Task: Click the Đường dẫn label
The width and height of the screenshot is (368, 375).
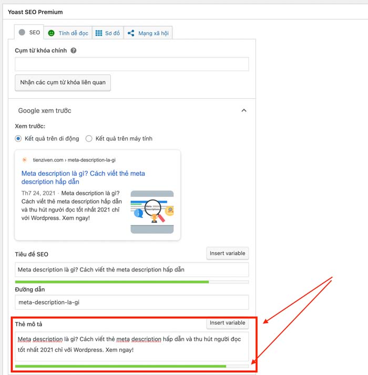Action: coord(29,289)
